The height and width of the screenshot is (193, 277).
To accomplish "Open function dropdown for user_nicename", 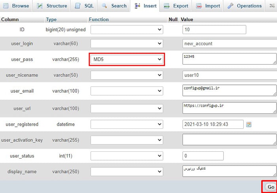I will 127,75.
